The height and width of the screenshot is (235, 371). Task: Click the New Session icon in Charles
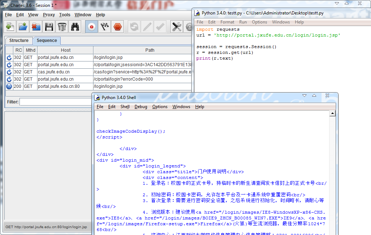click(10, 27)
